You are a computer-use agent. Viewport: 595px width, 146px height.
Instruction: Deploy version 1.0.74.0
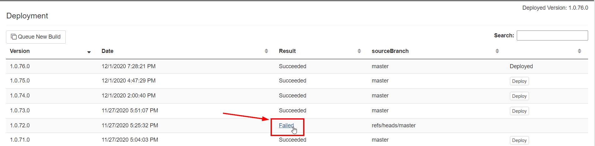coord(519,96)
